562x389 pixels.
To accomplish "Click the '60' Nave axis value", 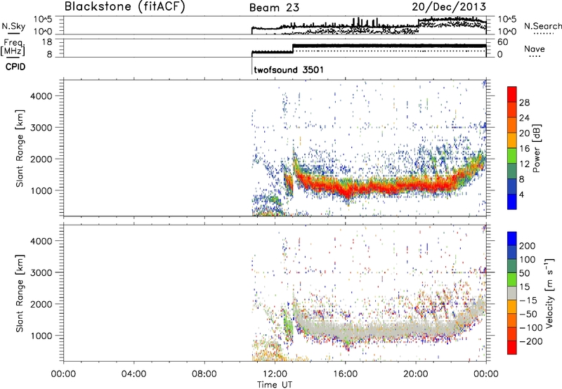I will 502,42.
